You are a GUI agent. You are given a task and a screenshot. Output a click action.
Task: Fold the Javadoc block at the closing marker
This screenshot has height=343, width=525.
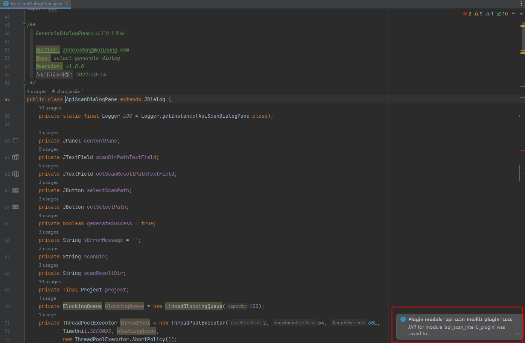[24, 83]
